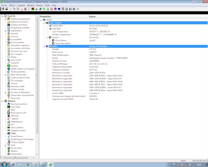Collapse the Logiciels tree node

click(x=2, y=16)
